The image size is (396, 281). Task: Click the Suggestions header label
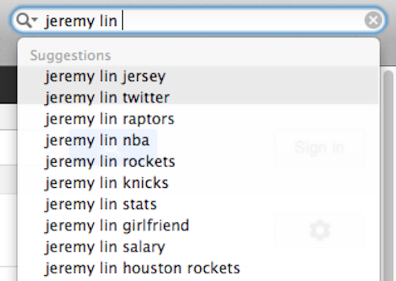(70, 55)
